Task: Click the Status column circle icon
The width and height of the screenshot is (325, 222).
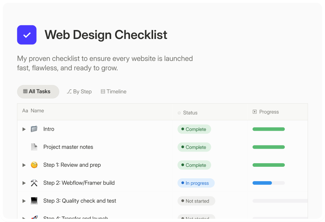Action: tap(179, 113)
